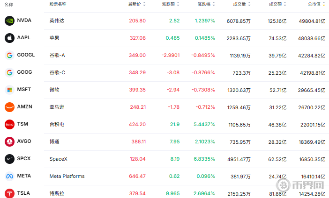This screenshot has width=329, height=198.
Task: Toggle 总市值 column sort order
Action: 324,4
